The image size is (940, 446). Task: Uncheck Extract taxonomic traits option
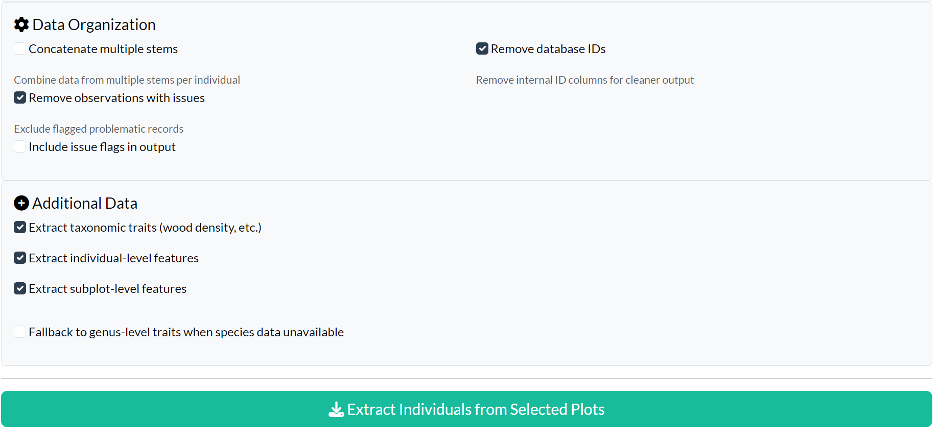tap(19, 227)
